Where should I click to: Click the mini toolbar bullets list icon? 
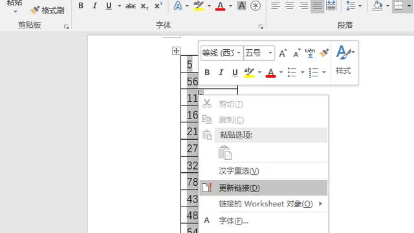pyautogui.click(x=292, y=72)
